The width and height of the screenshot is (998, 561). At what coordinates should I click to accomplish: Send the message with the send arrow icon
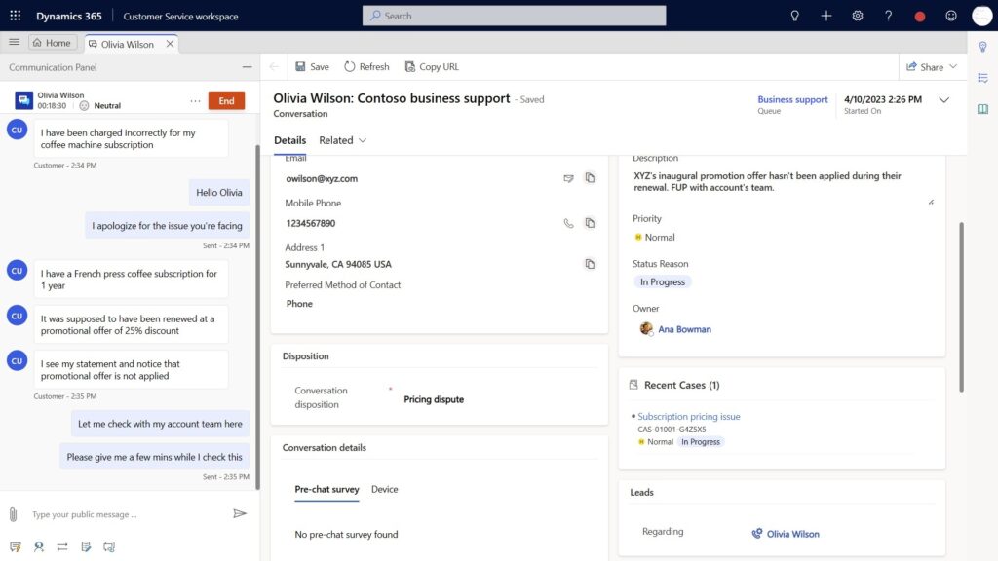point(241,513)
